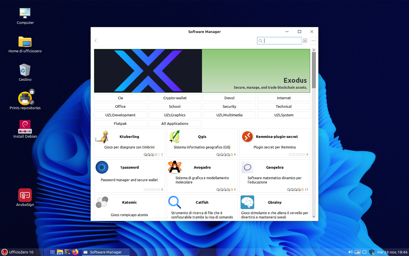Click the Ktuberling star rating

pos(152,155)
